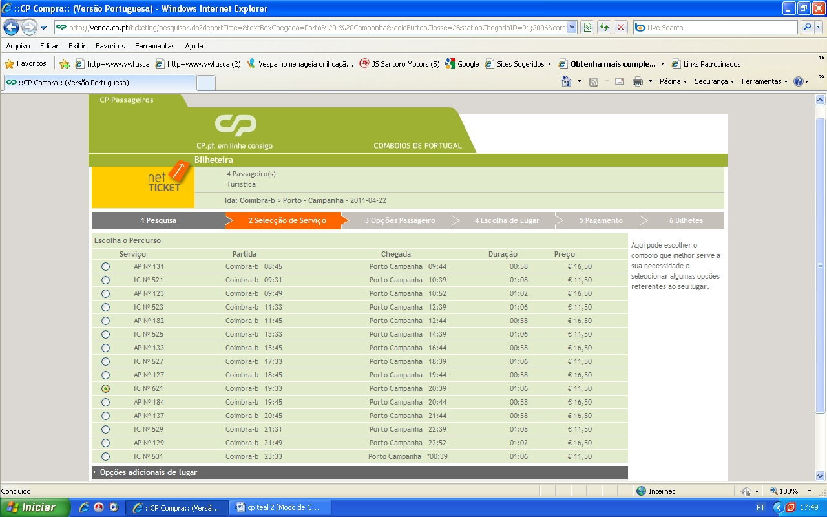Open the Exibir menu

[x=77, y=46]
